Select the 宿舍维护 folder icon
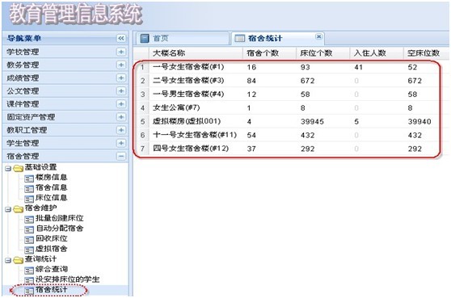Image resolution: width=451 pixels, height=298 pixels. click(18, 209)
